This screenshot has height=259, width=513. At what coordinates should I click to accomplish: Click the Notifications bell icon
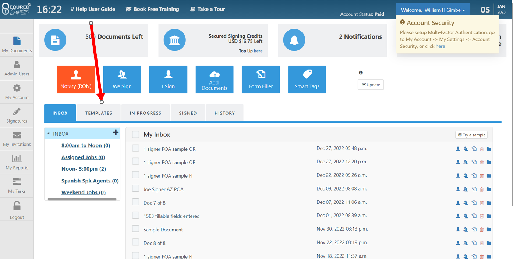click(294, 40)
